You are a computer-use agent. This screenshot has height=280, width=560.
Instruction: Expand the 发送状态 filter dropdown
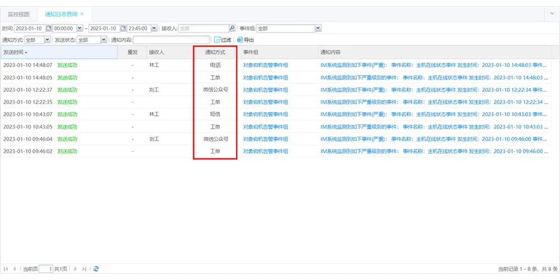104,40
